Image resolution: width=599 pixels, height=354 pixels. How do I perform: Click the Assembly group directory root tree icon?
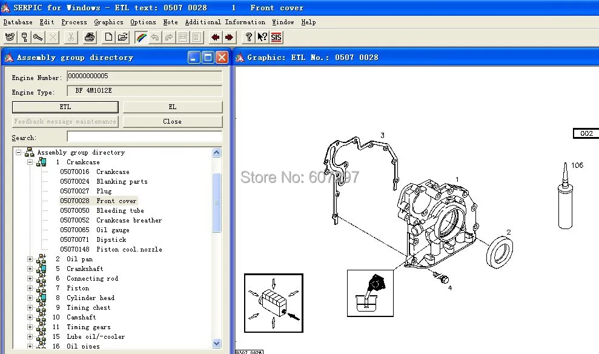click(x=30, y=152)
